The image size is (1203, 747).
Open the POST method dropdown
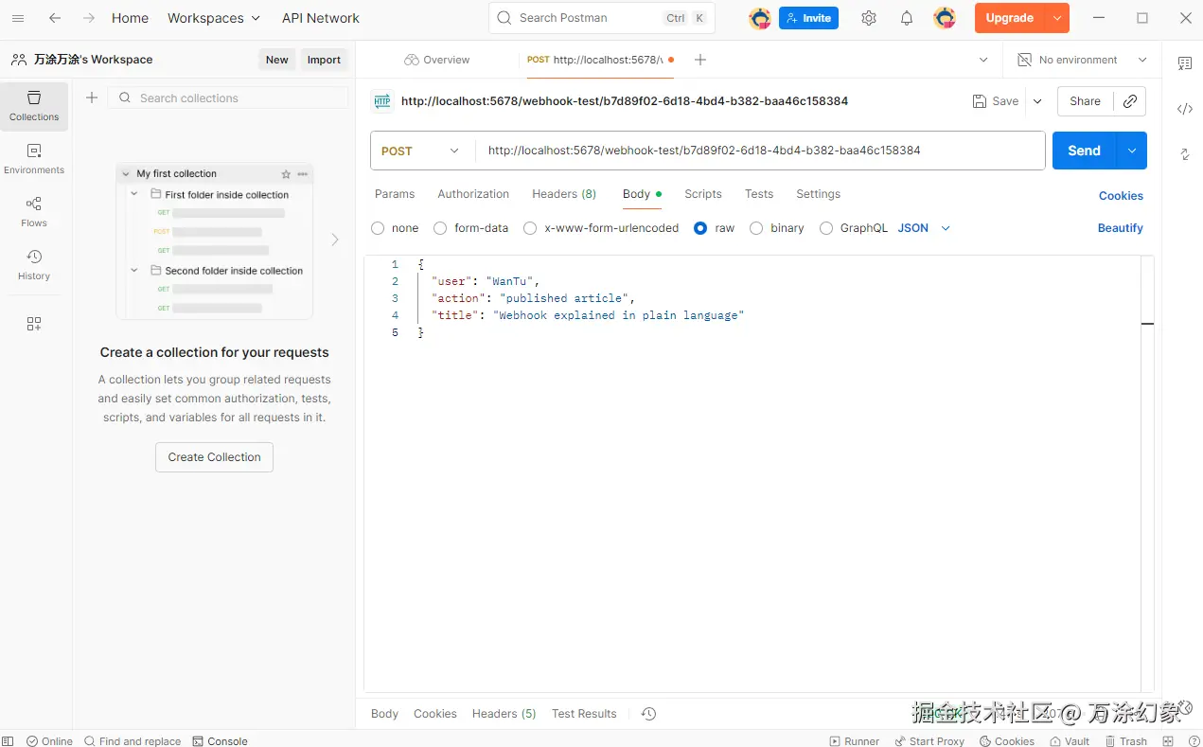coord(422,151)
